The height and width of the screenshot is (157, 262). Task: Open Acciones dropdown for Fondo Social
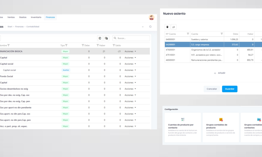point(130,76)
